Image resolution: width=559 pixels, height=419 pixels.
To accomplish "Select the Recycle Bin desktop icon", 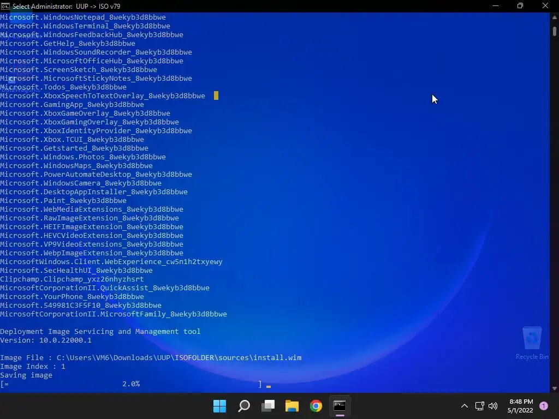I will (532, 343).
